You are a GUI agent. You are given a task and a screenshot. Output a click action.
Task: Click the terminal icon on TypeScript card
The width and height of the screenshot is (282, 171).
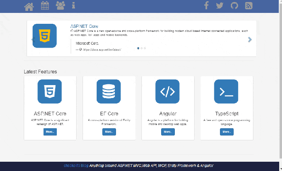[226, 92]
